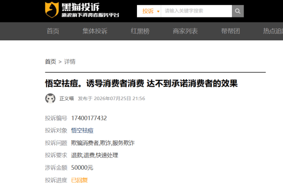The width and height of the screenshot is (283, 188).
Task: Click the 已回复 progress status
Action: point(79,180)
